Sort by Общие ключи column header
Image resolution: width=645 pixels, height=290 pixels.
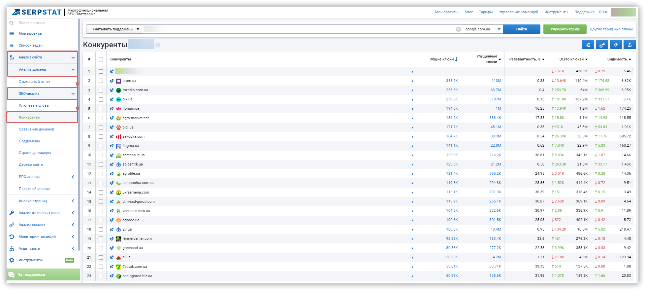tap(443, 59)
